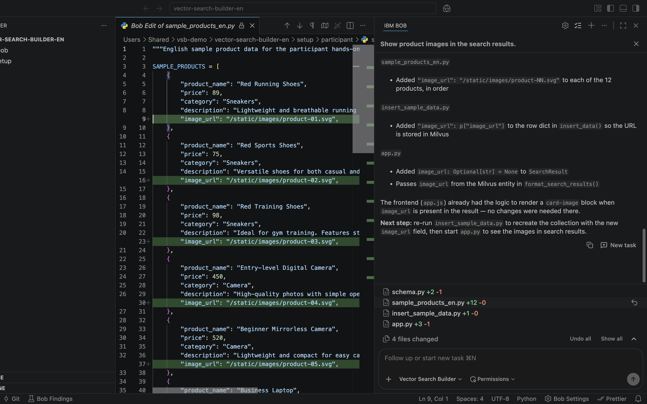647x404 pixels.
Task: Click Undo all changes
Action: click(x=581, y=339)
